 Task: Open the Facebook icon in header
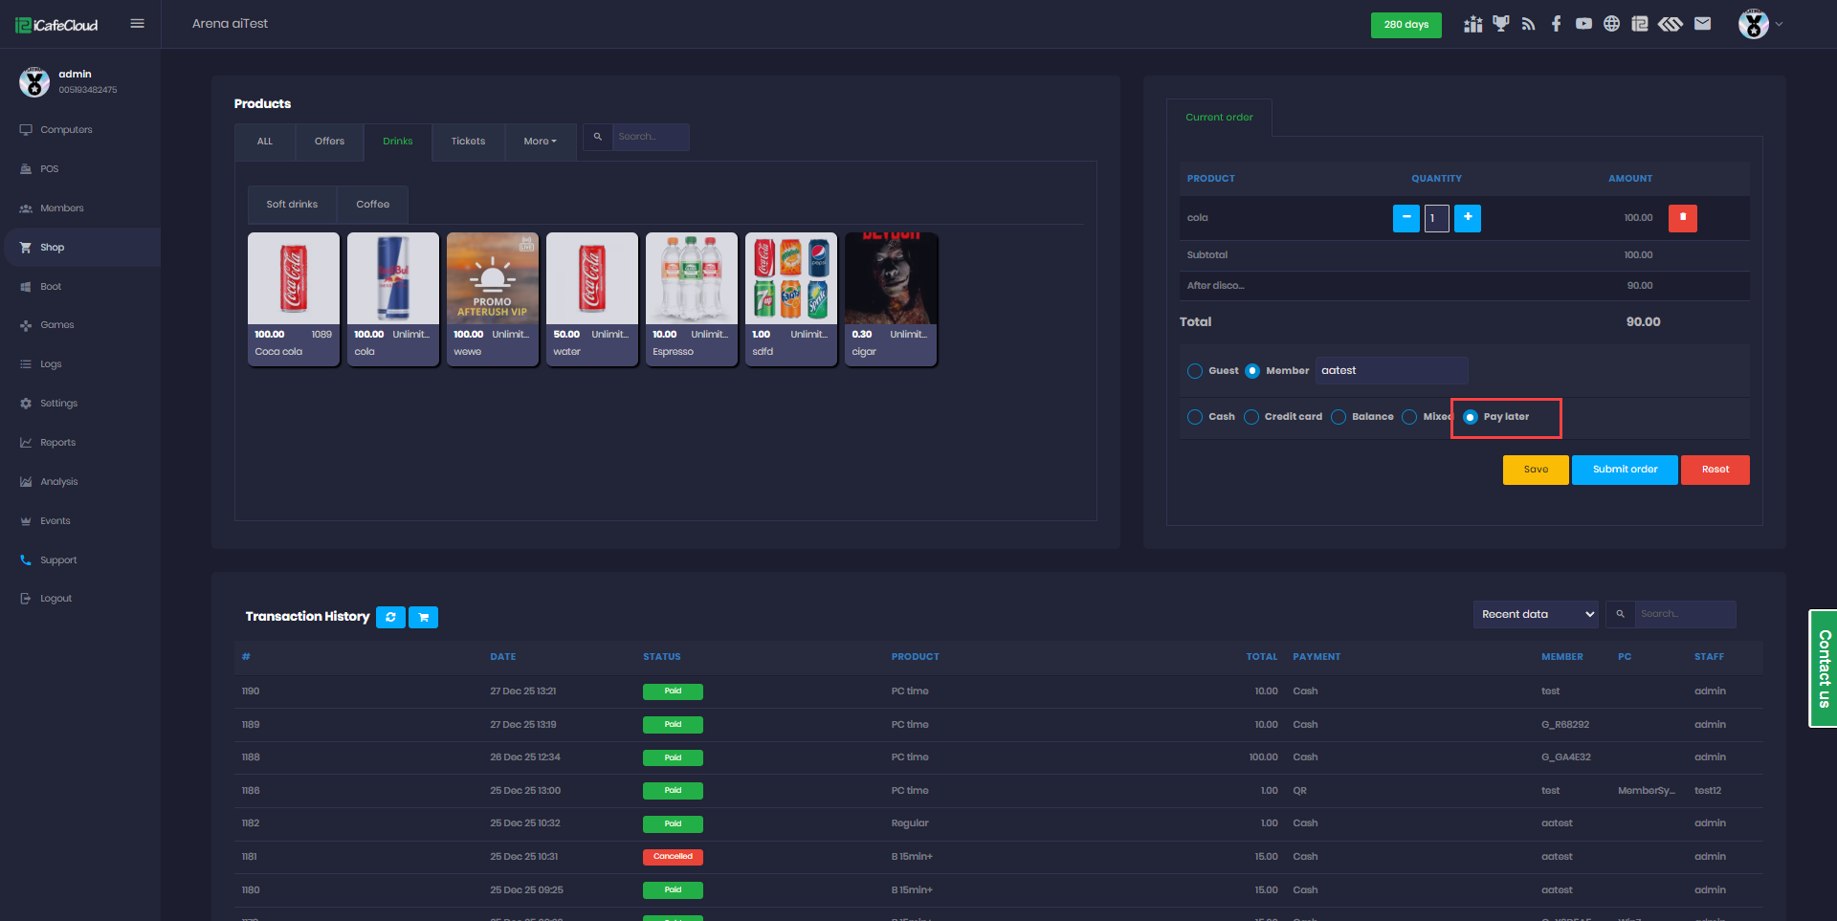pos(1556,24)
